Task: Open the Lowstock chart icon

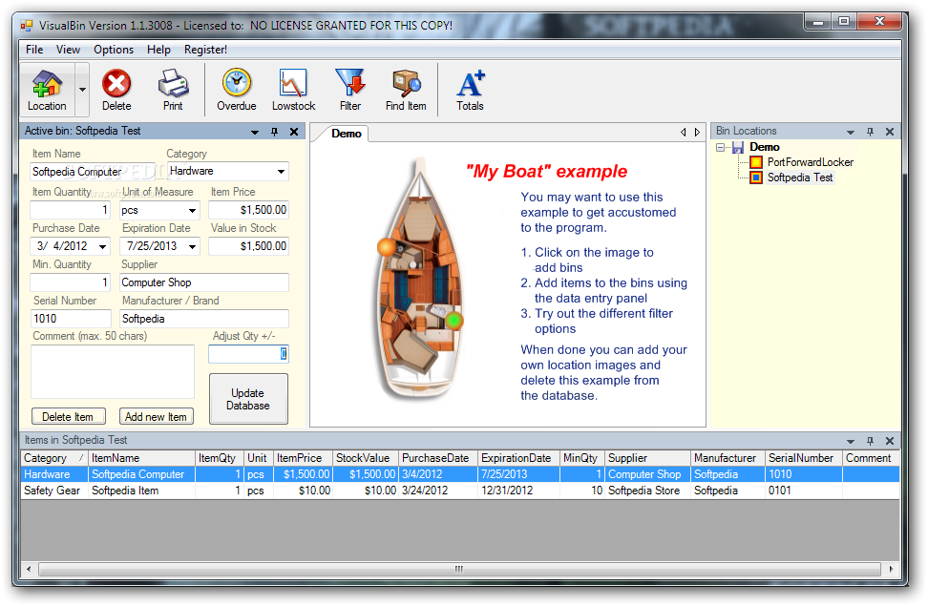Action: [293, 90]
